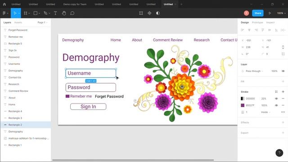Image resolution: width=288 pixels, height=162 pixels.
Task: Click the Align left icon
Action: pyautogui.click(x=243, y=30)
